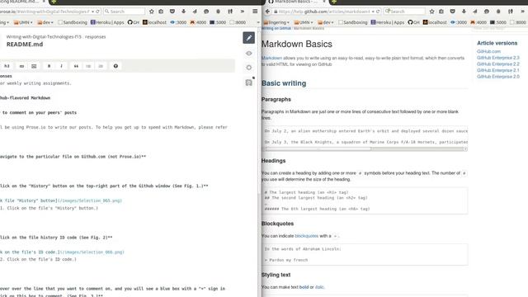Click the horizontal scrollbar under the Paragraphs code block

pyautogui.click(x=365, y=148)
